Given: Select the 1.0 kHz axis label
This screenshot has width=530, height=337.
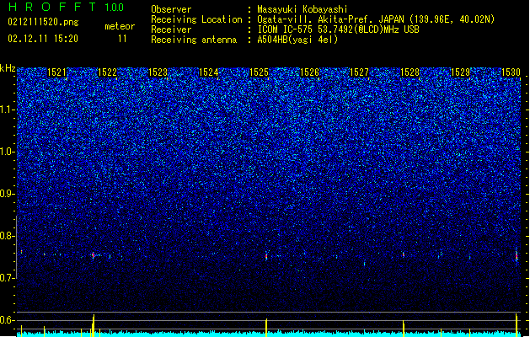Looking at the screenshot, I should tap(8, 152).
